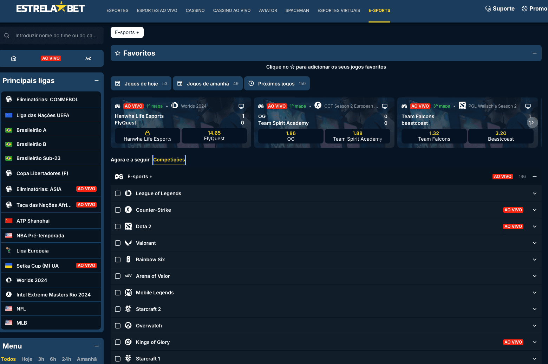Click the search magnifier icon
The height and width of the screenshot is (364, 548).
(x=7, y=36)
